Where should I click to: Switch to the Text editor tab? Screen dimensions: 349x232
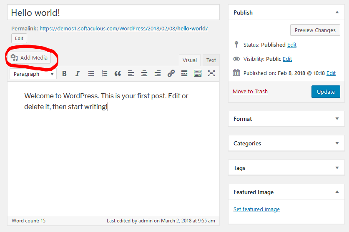(211, 60)
